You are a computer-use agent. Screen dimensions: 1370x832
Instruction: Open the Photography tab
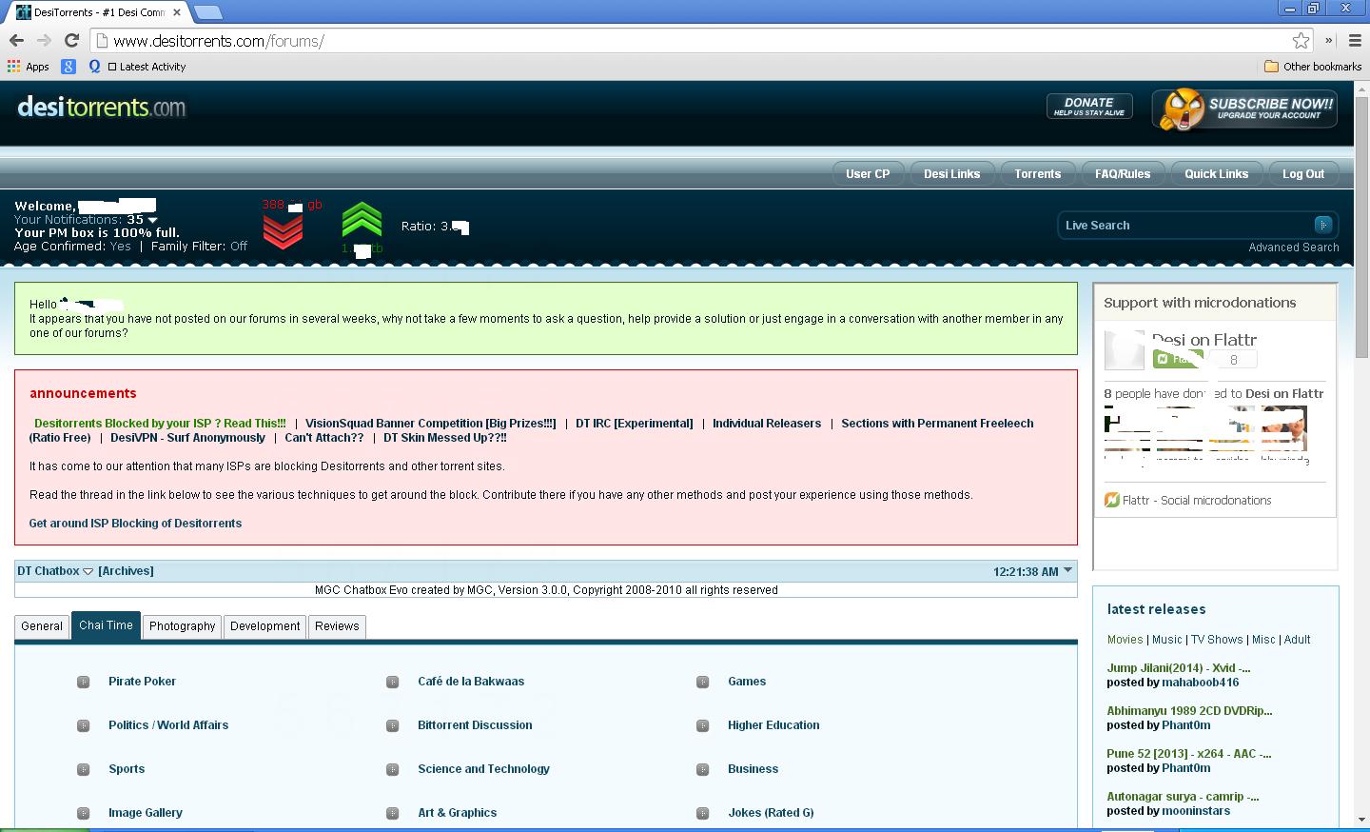tap(182, 626)
